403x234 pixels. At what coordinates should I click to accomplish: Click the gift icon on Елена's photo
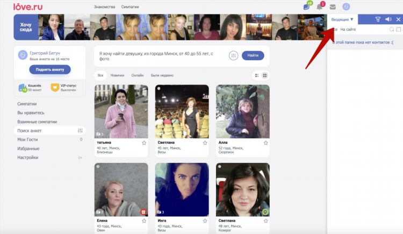click(x=143, y=212)
